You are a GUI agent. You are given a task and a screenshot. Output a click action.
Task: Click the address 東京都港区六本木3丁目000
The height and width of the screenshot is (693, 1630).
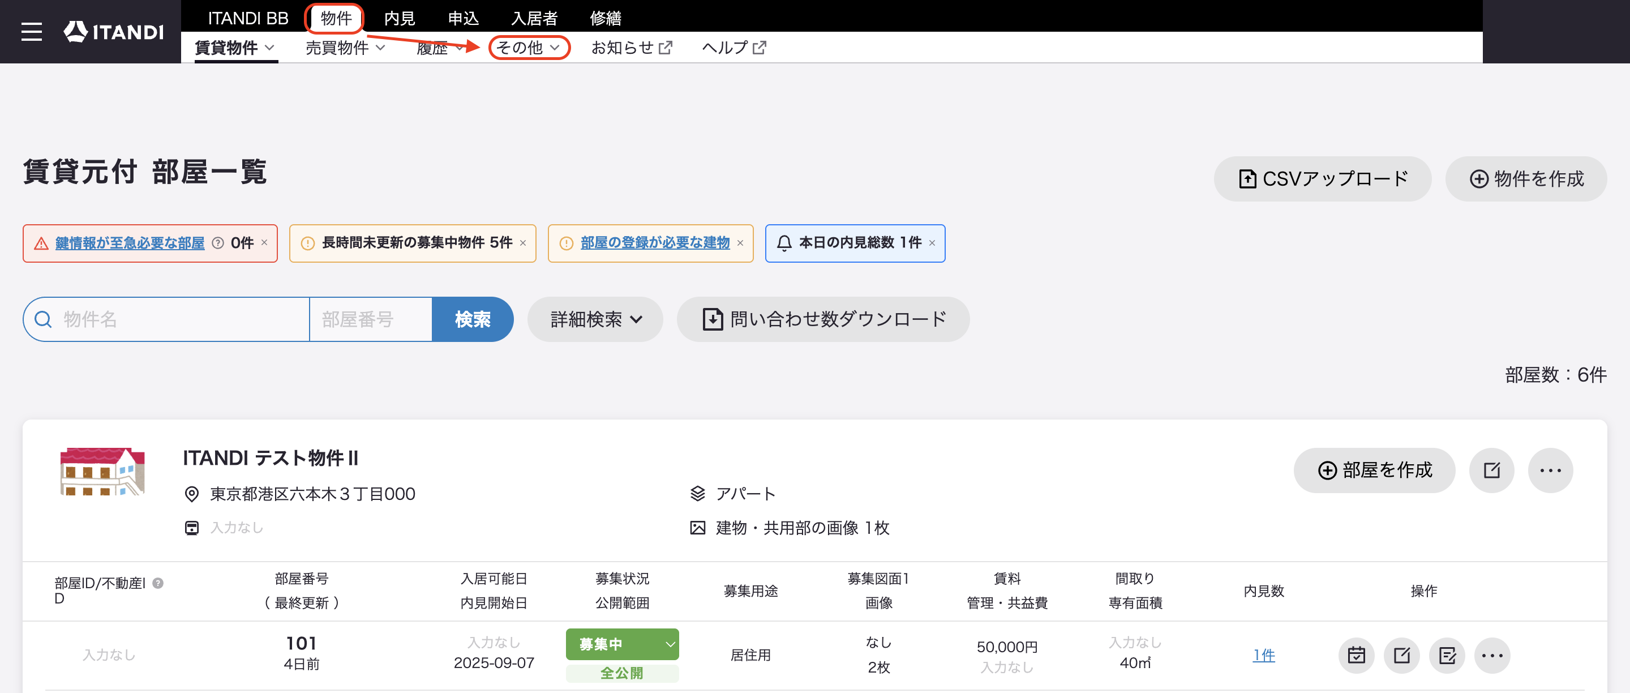coord(312,494)
